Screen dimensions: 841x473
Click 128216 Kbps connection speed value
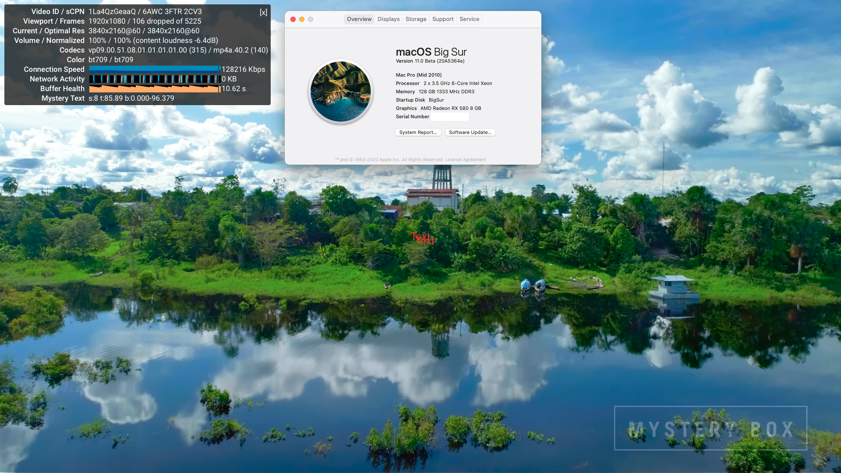(244, 69)
